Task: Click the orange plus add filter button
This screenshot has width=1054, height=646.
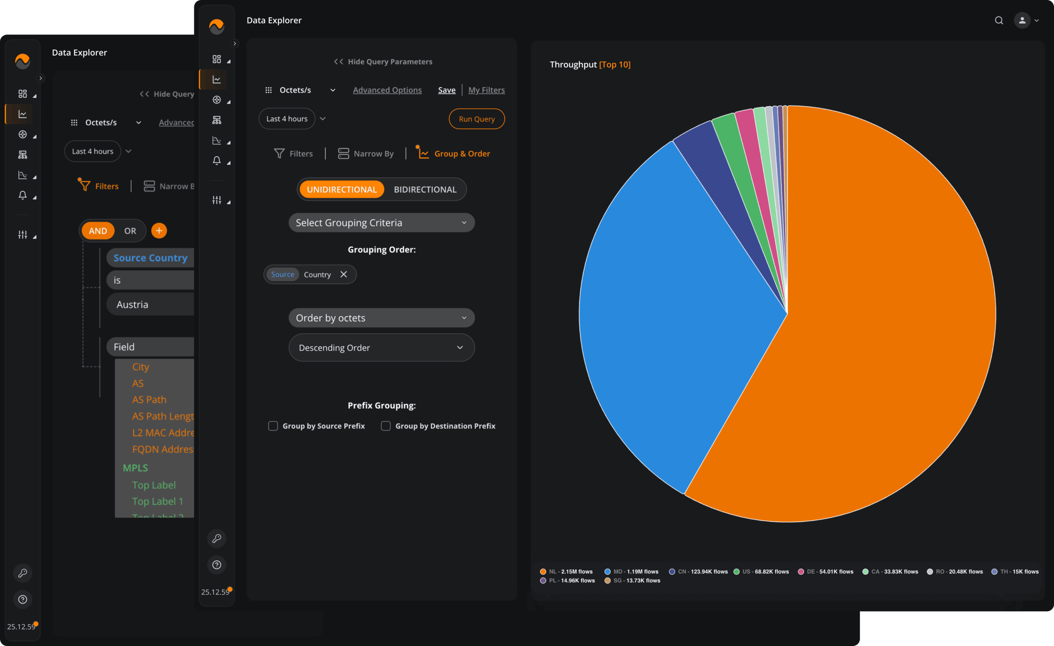Action: [x=159, y=231]
